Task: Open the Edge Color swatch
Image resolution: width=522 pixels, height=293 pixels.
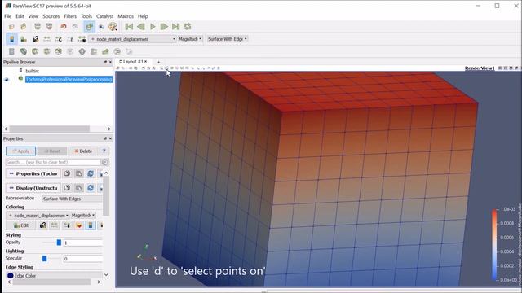Action: 11,276
